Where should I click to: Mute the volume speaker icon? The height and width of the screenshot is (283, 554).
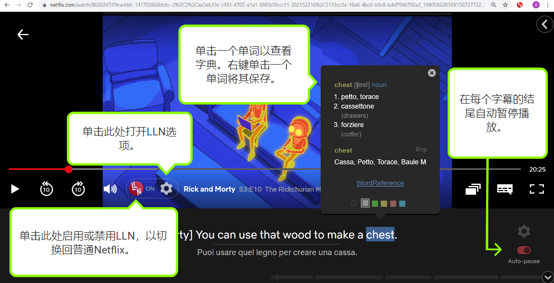pyautogui.click(x=110, y=189)
